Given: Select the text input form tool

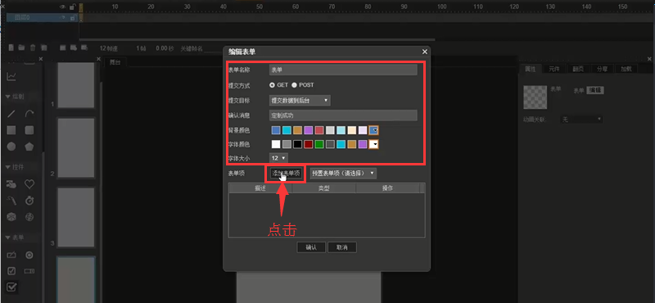Looking at the screenshot, I should [x=11, y=255].
